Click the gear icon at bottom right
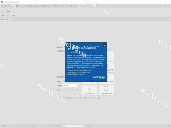This screenshot has height=128, width=171. click(170, 126)
